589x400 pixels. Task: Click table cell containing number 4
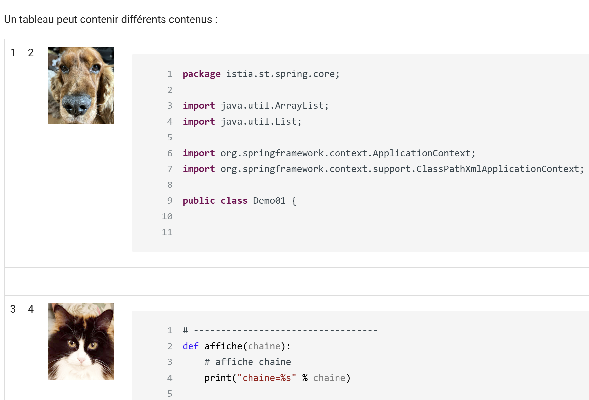tap(31, 309)
